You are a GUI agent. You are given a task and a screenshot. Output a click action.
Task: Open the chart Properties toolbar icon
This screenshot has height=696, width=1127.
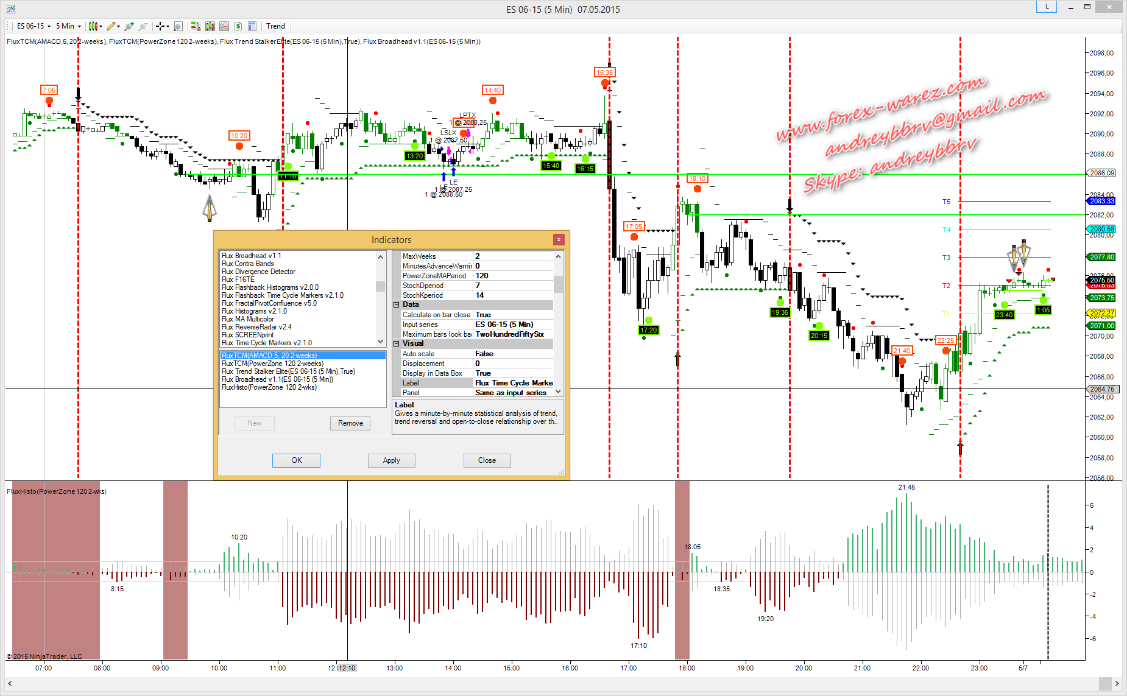[252, 26]
